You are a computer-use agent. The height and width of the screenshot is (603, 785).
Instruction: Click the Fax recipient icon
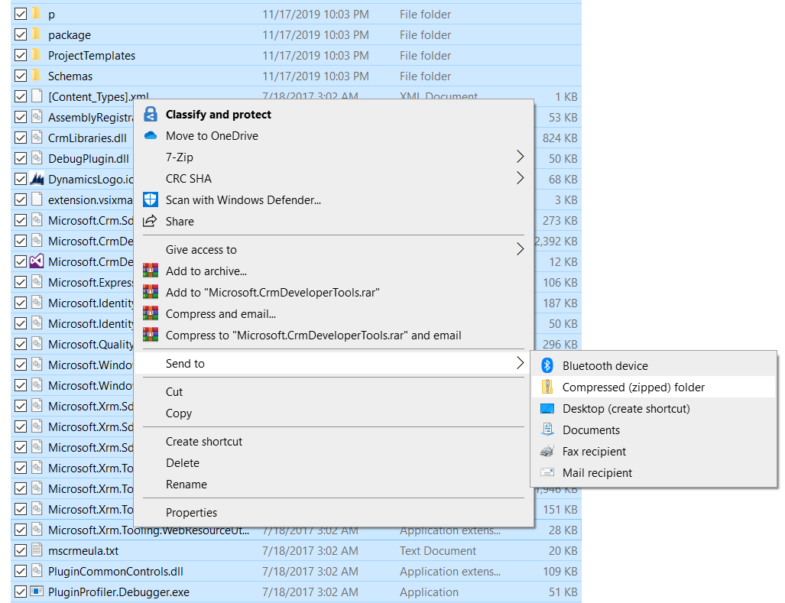point(547,451)
